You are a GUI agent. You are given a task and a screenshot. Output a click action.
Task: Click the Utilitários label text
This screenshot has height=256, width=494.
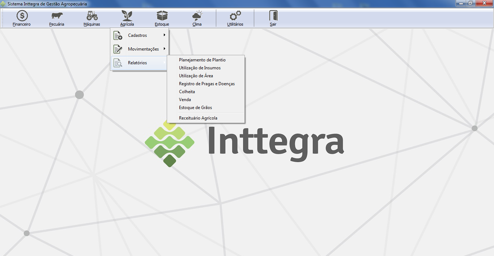tap(235, 25)
